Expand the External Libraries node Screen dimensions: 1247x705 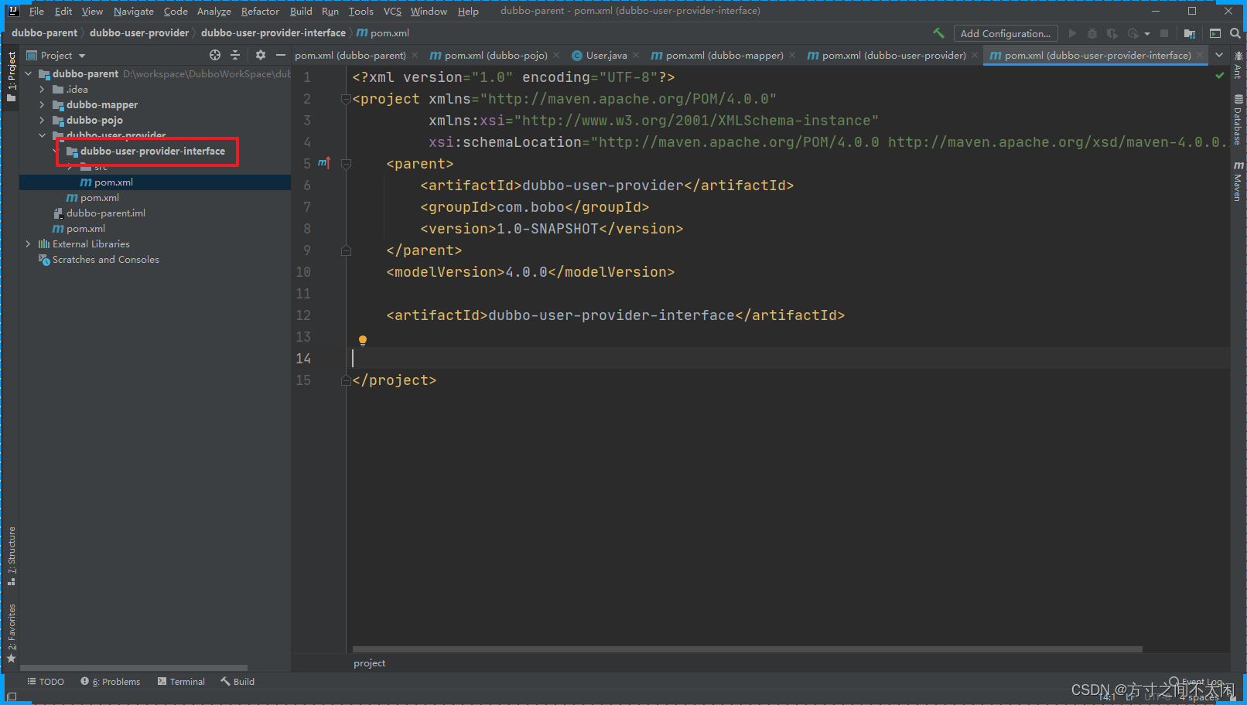29,244
